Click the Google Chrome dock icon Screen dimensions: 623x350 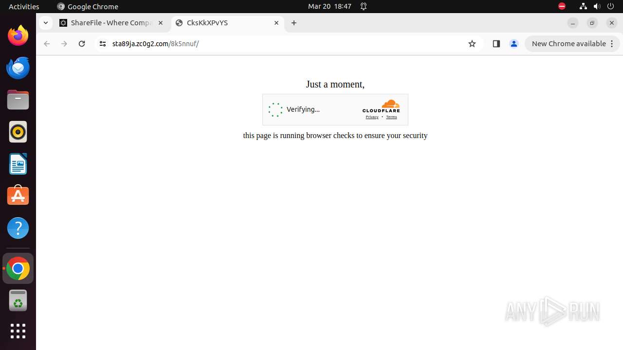[18, 268]
